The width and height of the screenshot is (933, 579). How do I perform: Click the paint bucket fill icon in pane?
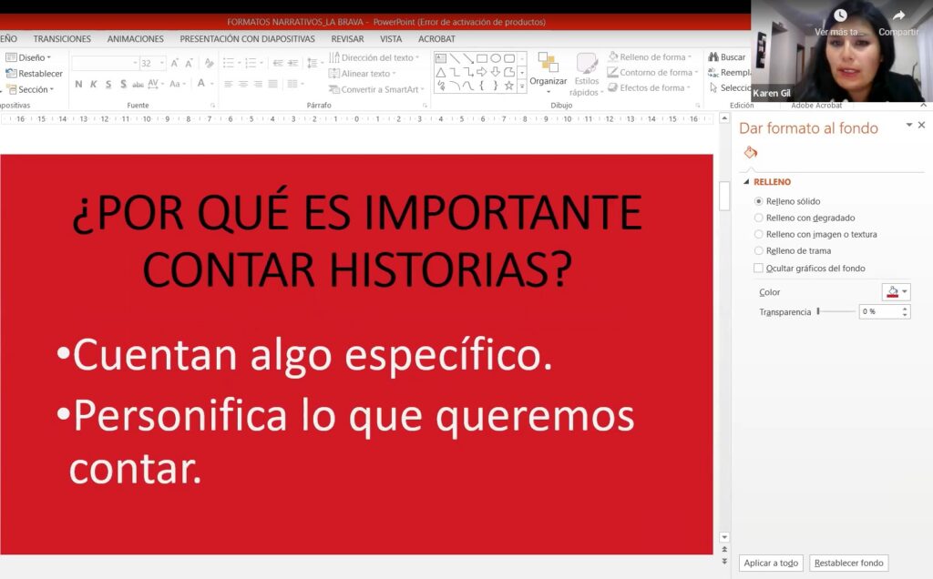coord(750,152)
